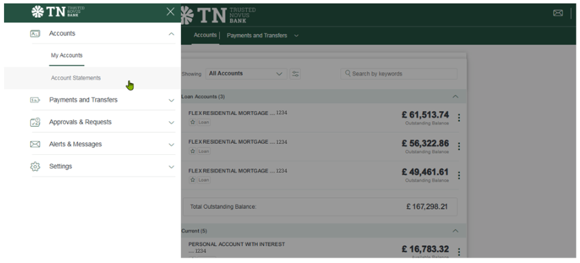Select Account Statements in the side menu
The width and height of the screenshot is (580, 263).
(76, 78)
